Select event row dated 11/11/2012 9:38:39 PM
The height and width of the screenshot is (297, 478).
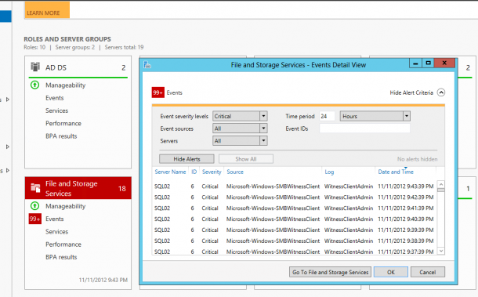(x=294, y=241)
